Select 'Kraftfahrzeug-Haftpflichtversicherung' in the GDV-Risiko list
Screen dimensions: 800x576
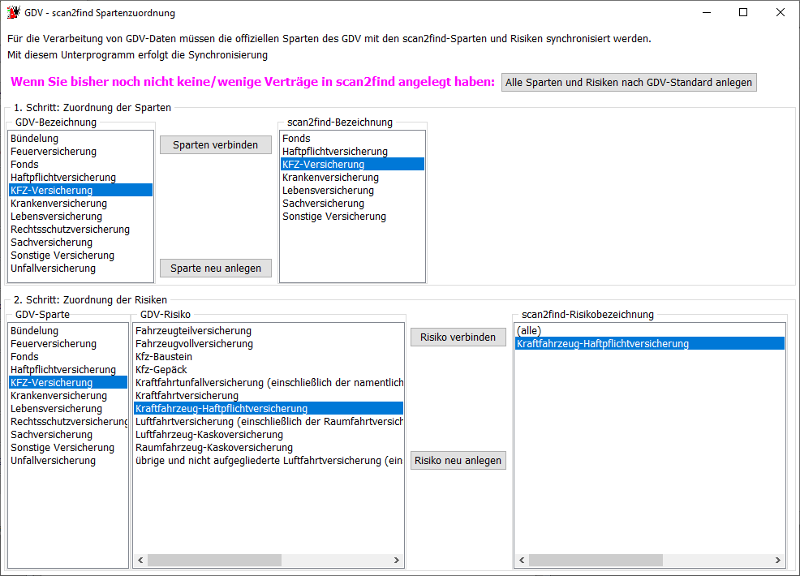coord(269,409)
